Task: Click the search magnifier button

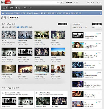Action: point(62,2)
